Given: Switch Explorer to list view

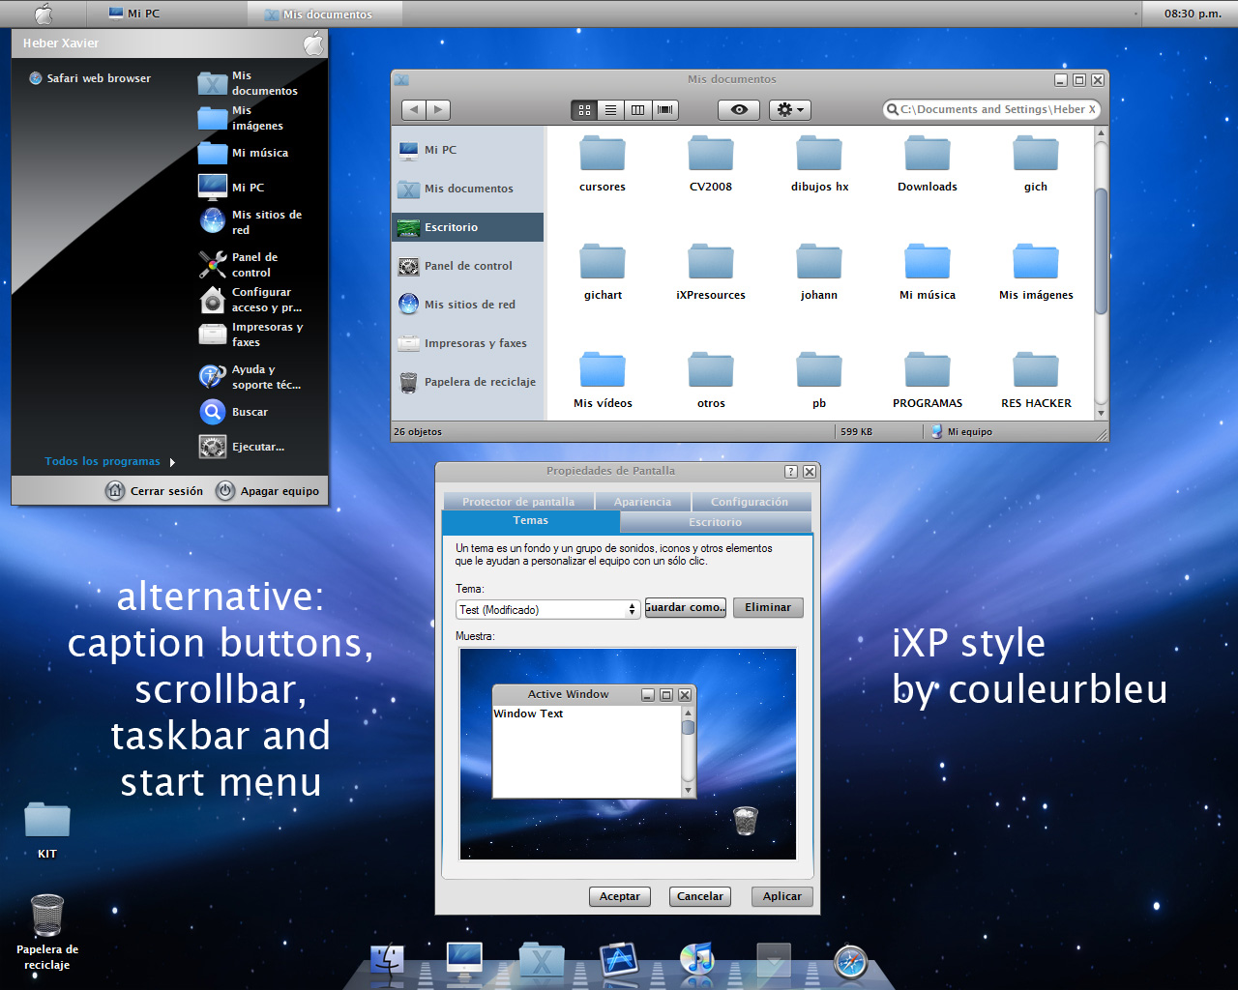Looking at the screenshot, I should click(x=610, y=109).
